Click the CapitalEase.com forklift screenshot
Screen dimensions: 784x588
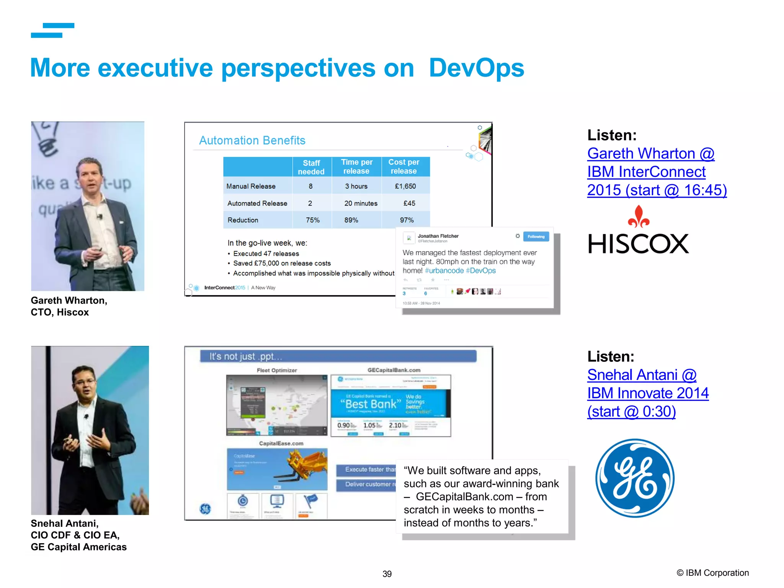(x=277, y=469)
